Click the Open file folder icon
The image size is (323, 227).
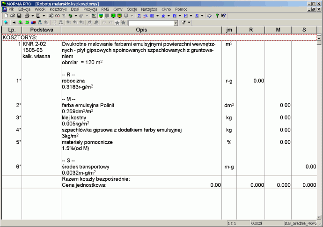click(12, 16)
